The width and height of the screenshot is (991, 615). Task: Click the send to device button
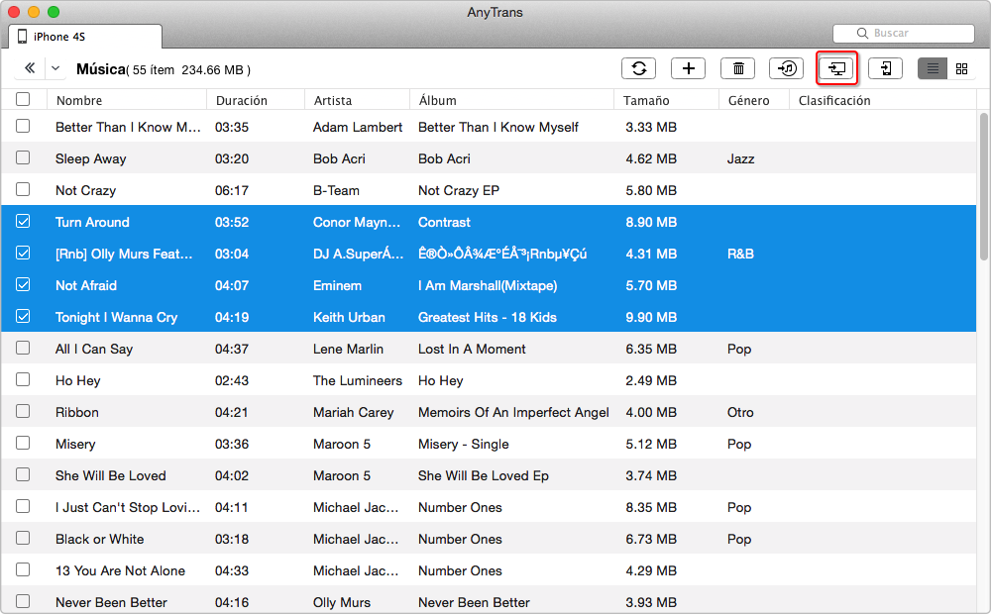pyautogui.click(x=885, y=68)
